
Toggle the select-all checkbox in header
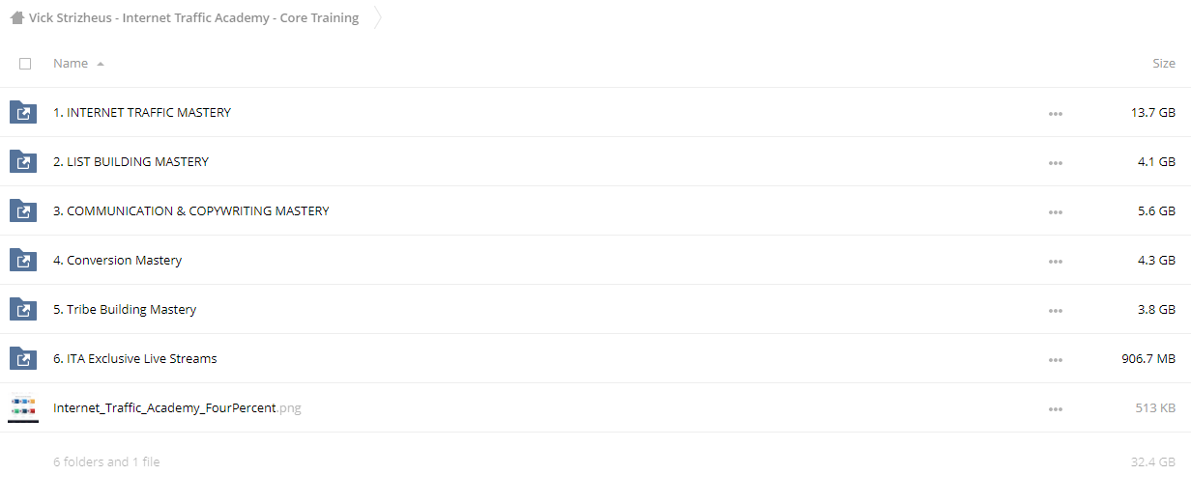[25, 64]
